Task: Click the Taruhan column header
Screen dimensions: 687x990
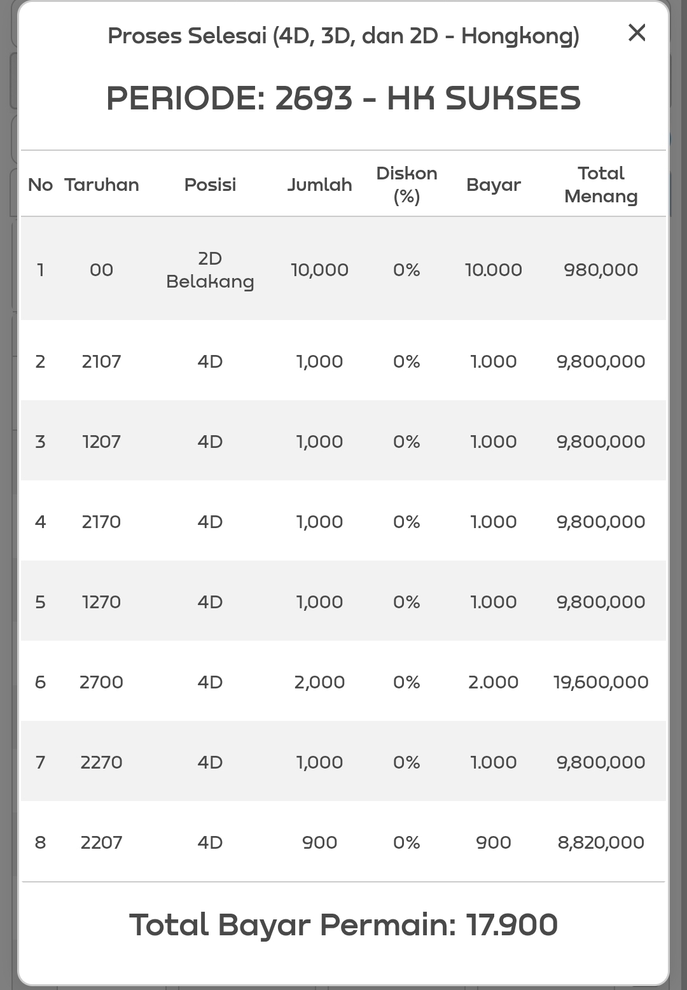Action: click(x=101, y=185)
